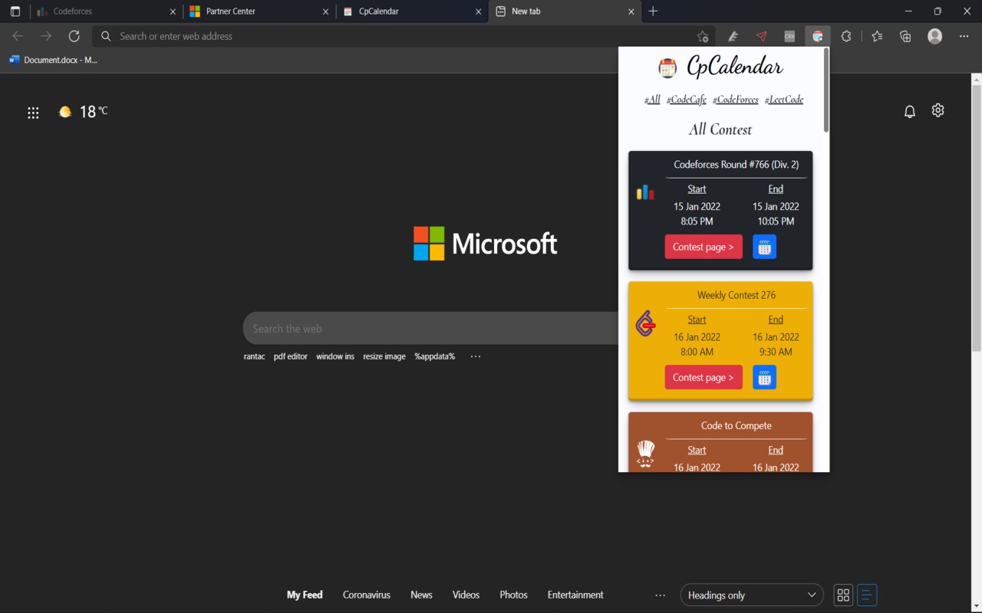Go back to previous page
This screenshot has height=613, width=982.
point(18,36)
